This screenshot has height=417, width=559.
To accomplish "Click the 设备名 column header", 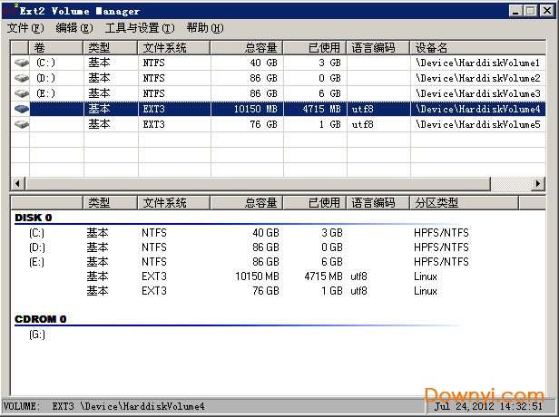I will 477,48.
